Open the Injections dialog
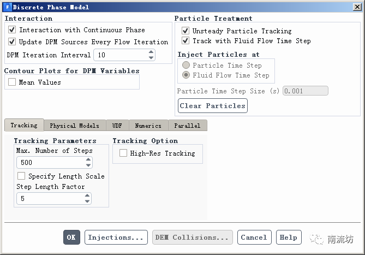The height and width of the screenshot is (255, 365). coord(116,238)
